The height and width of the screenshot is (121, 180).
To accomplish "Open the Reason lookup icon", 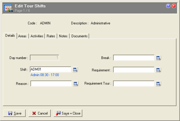I will point(76,84).
